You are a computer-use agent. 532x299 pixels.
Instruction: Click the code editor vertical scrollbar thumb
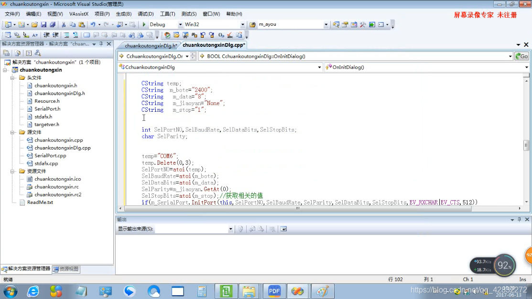pyautogui.click(x=526, y=145)
